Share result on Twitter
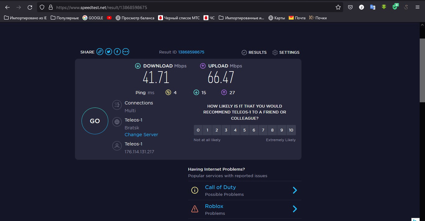The width and height of the screenshot is (425, 221). click(x=108, y=52)
